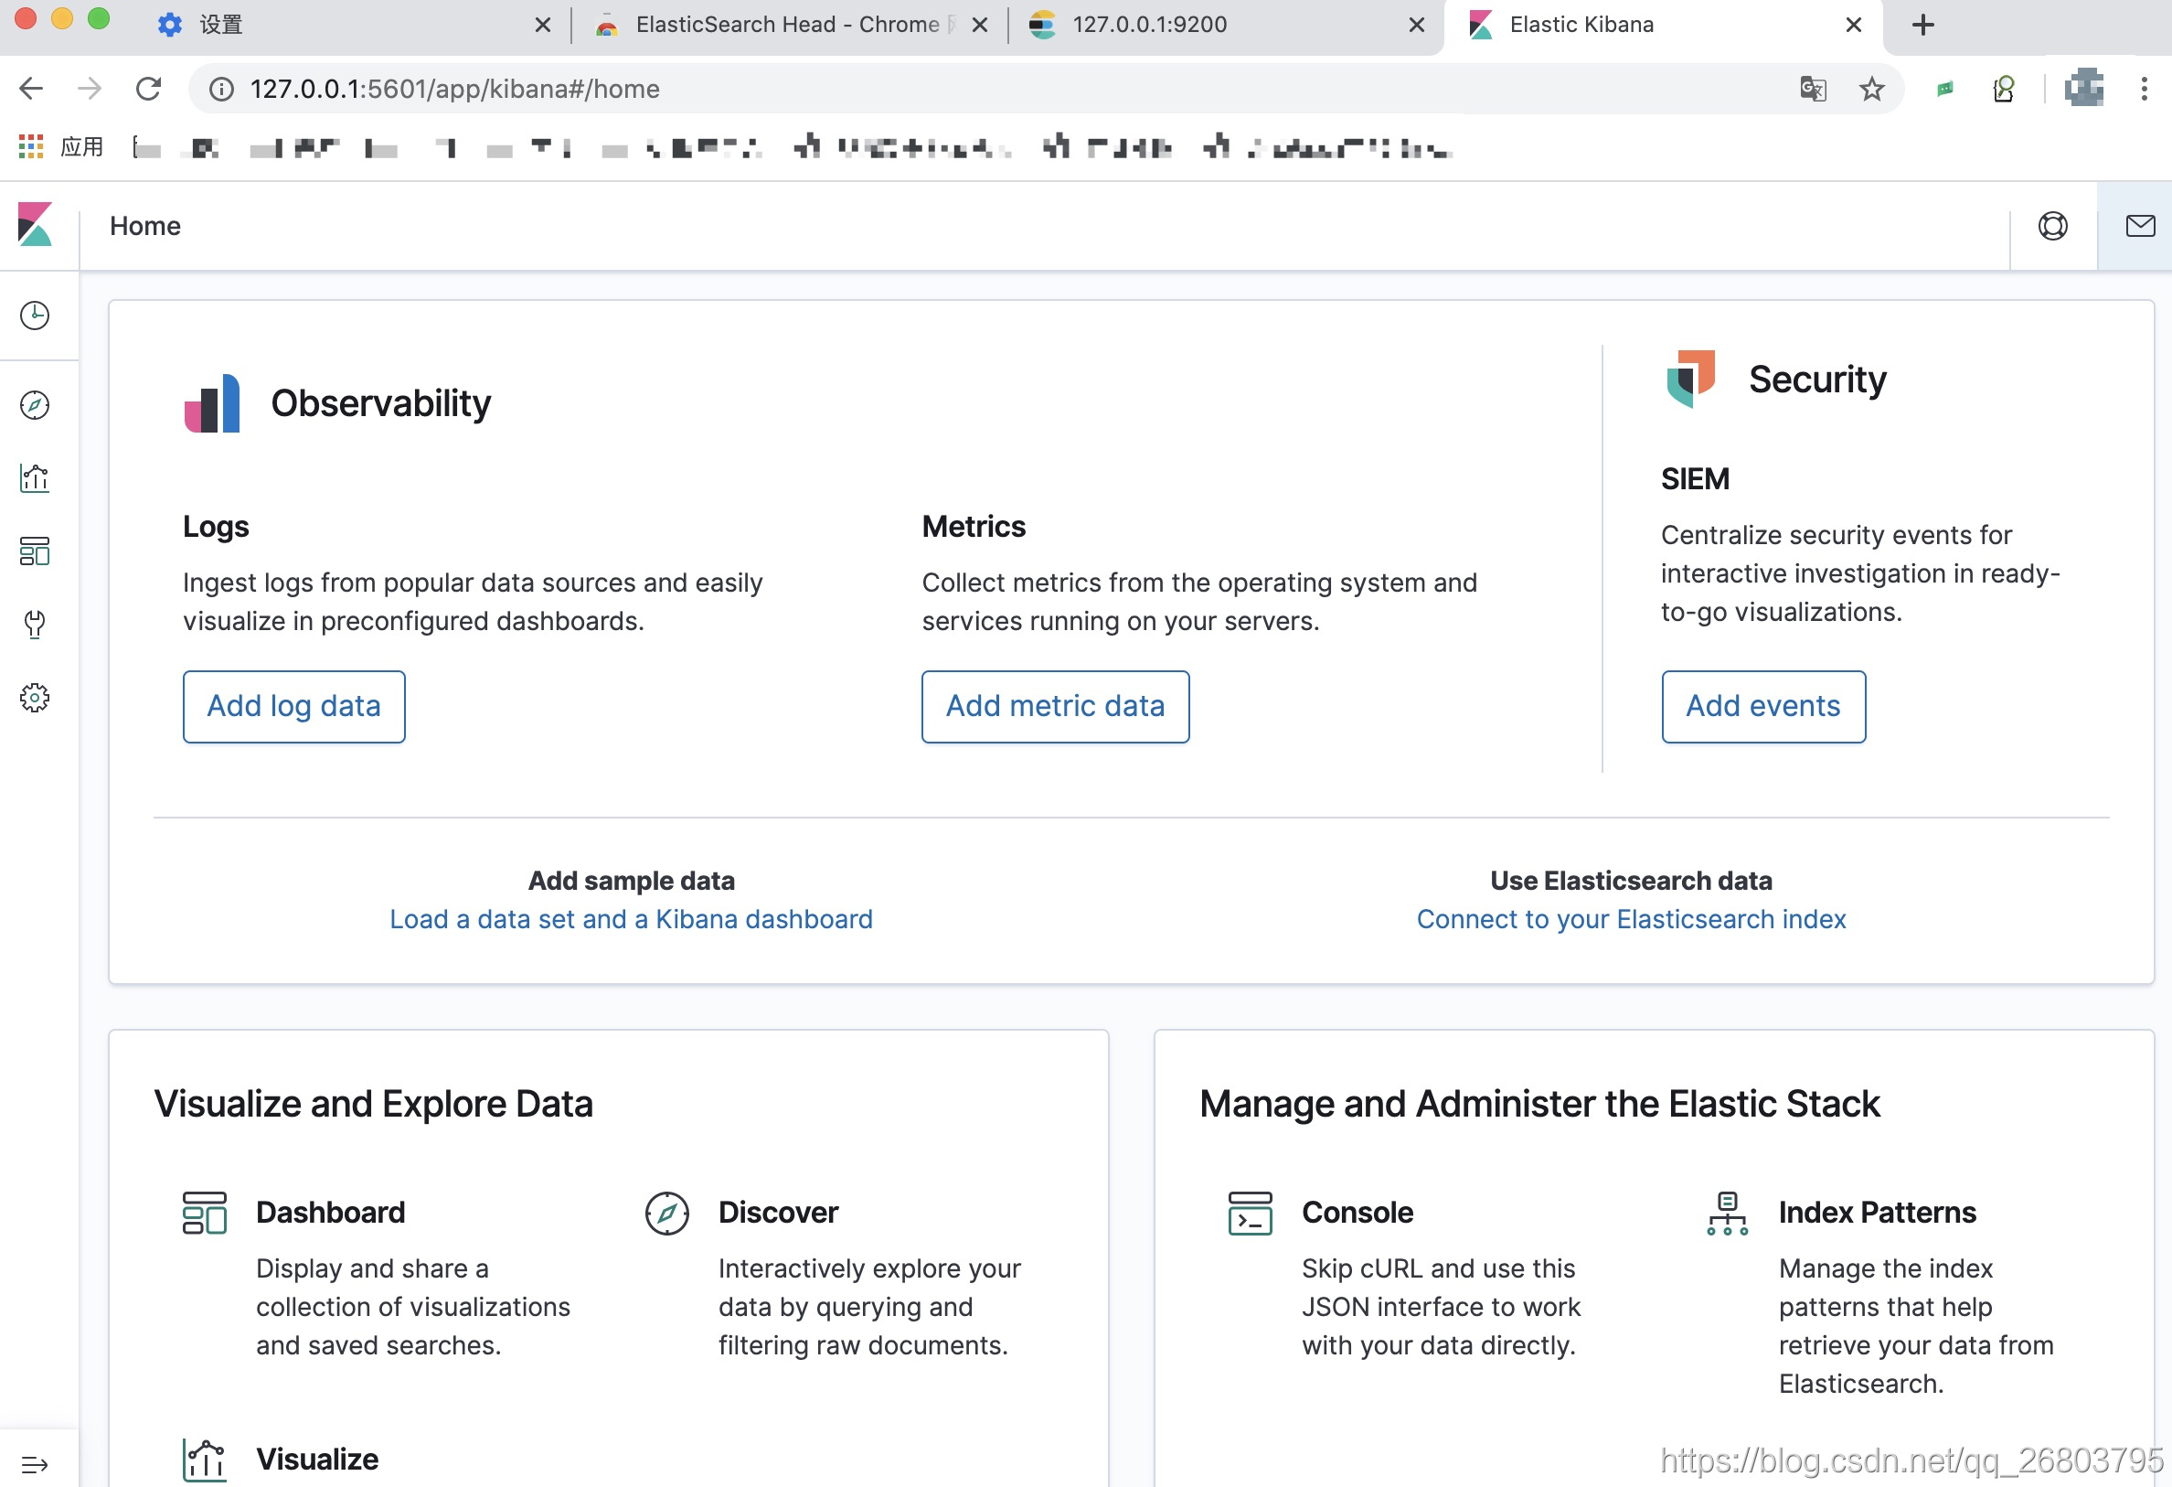Viewport: 2172px width, 1487px height.
Task: Open the Help lifebuoy icon
Action: 2053,225
